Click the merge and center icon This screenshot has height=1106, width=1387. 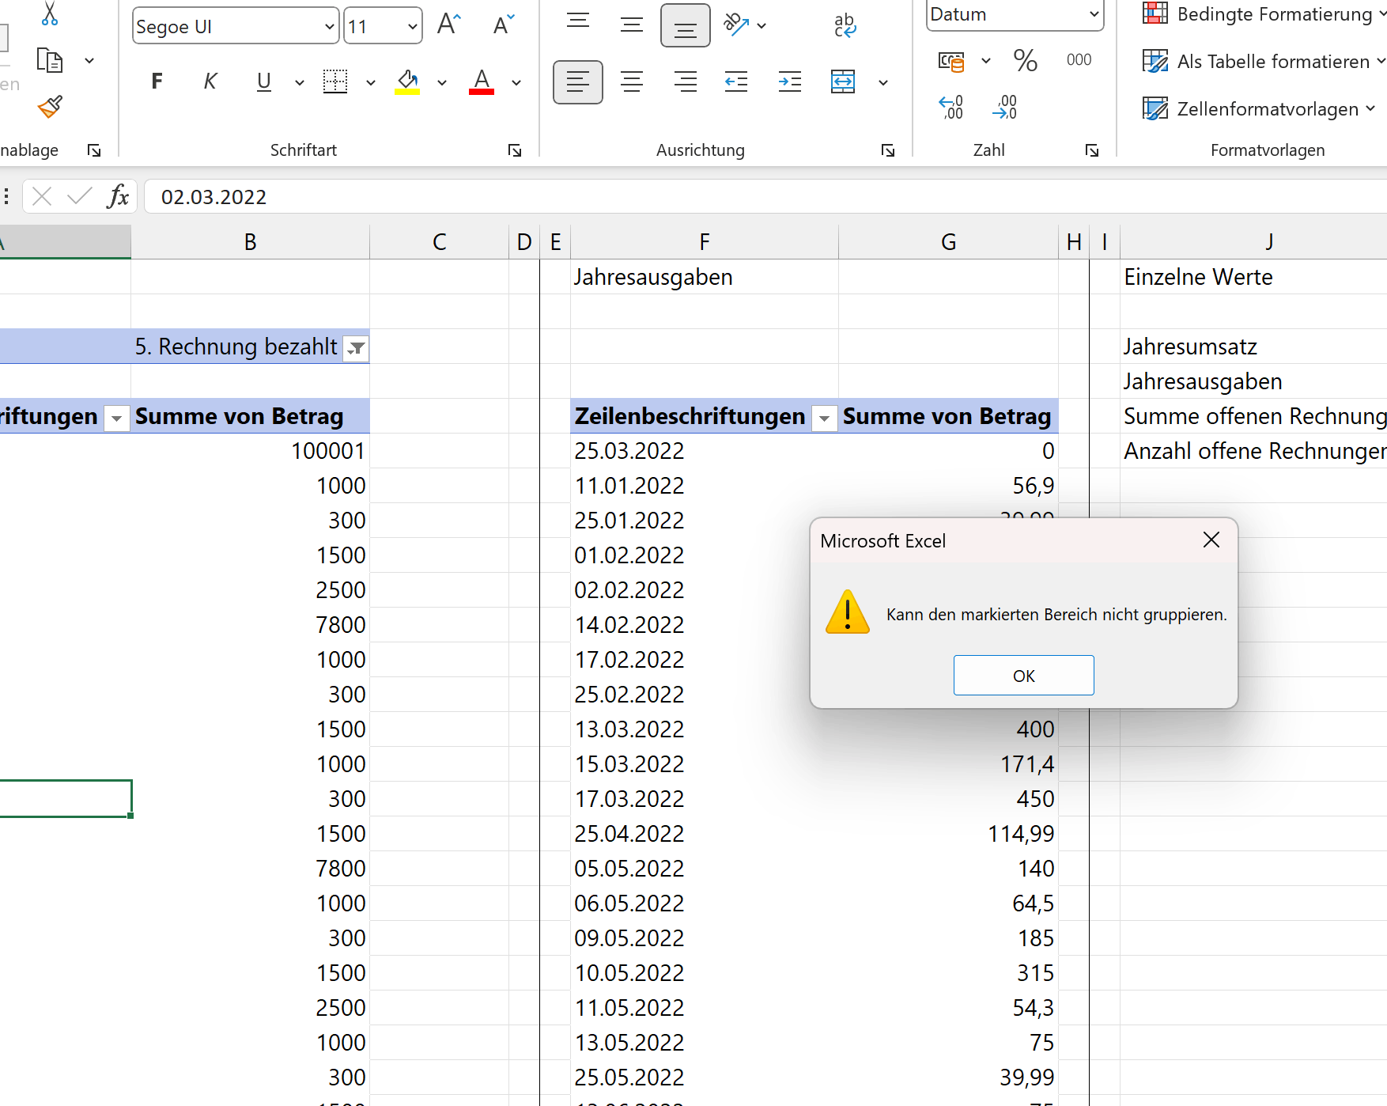pyautogui.click(x=843, y=81)
